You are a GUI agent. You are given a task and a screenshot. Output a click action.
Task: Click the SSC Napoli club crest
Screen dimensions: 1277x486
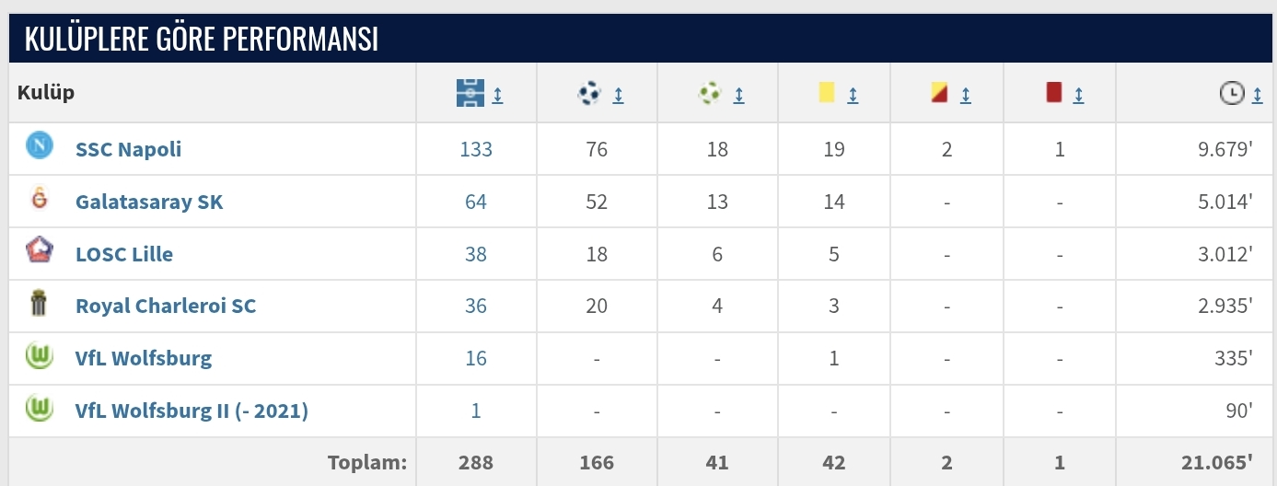[39, 145]
